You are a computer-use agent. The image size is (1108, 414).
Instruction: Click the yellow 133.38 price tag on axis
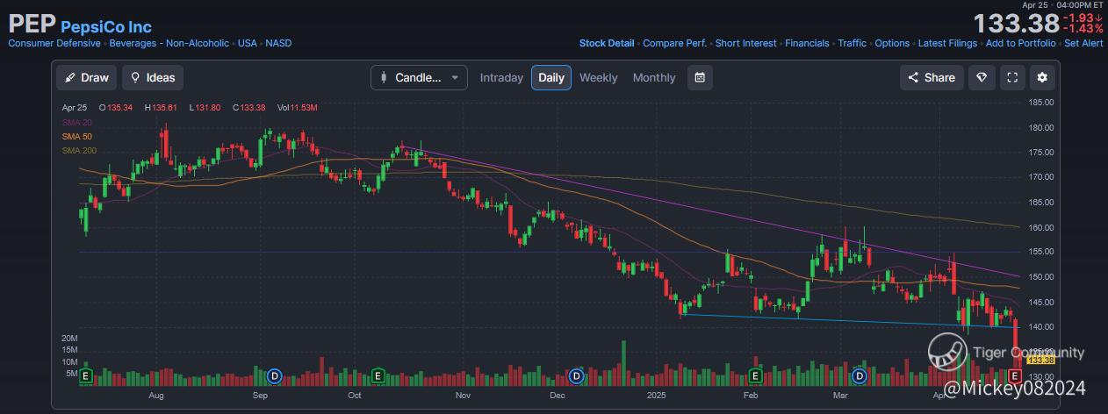[1040, 360]
